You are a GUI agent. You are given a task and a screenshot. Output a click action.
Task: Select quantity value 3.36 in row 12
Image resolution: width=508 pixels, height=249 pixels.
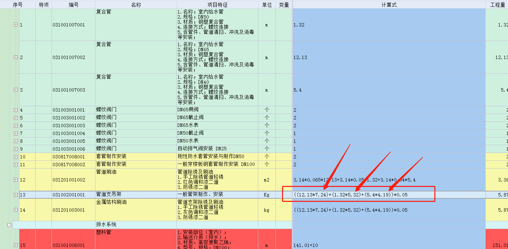[497, 180]
